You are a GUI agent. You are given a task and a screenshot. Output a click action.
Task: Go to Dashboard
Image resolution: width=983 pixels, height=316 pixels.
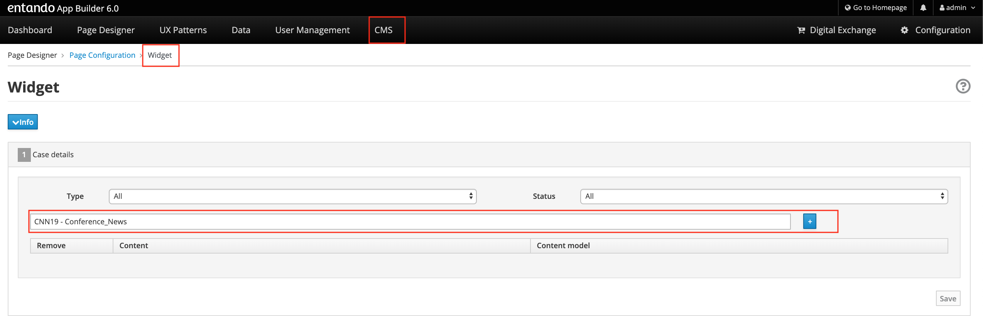click(30, 30)
